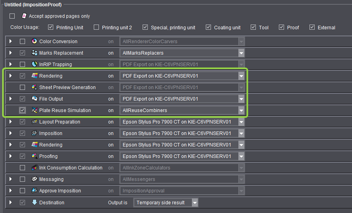
Task: Open the Temporary side result dropdown
Action: tap(194, 203)
